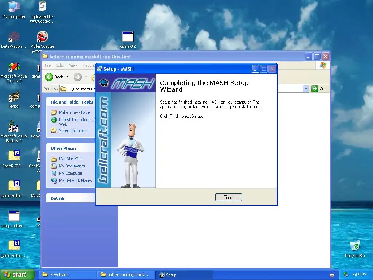Click the 'Completing the MASH Setup Wizard' heading
The height and width of the screenshot is (280, 373).
pos(204,86)
